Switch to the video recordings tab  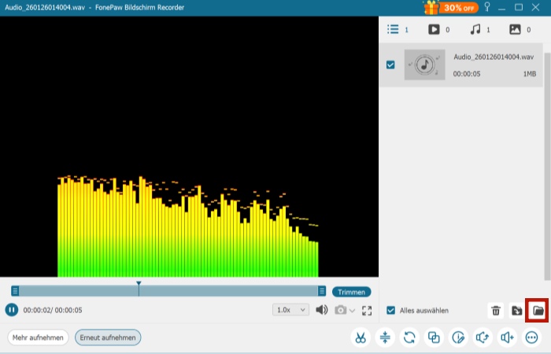pos(434,29)
